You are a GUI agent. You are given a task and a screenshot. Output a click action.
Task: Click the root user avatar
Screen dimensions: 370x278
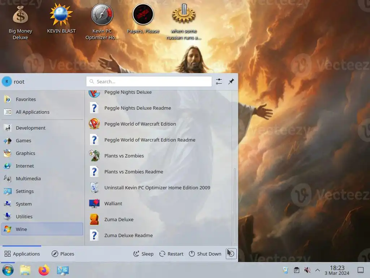(7, 81)
